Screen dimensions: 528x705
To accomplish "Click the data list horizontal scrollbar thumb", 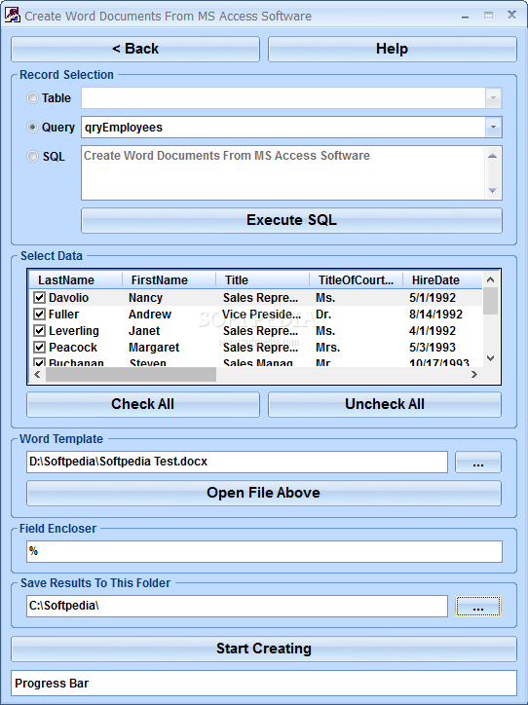I will pos(131,374).
